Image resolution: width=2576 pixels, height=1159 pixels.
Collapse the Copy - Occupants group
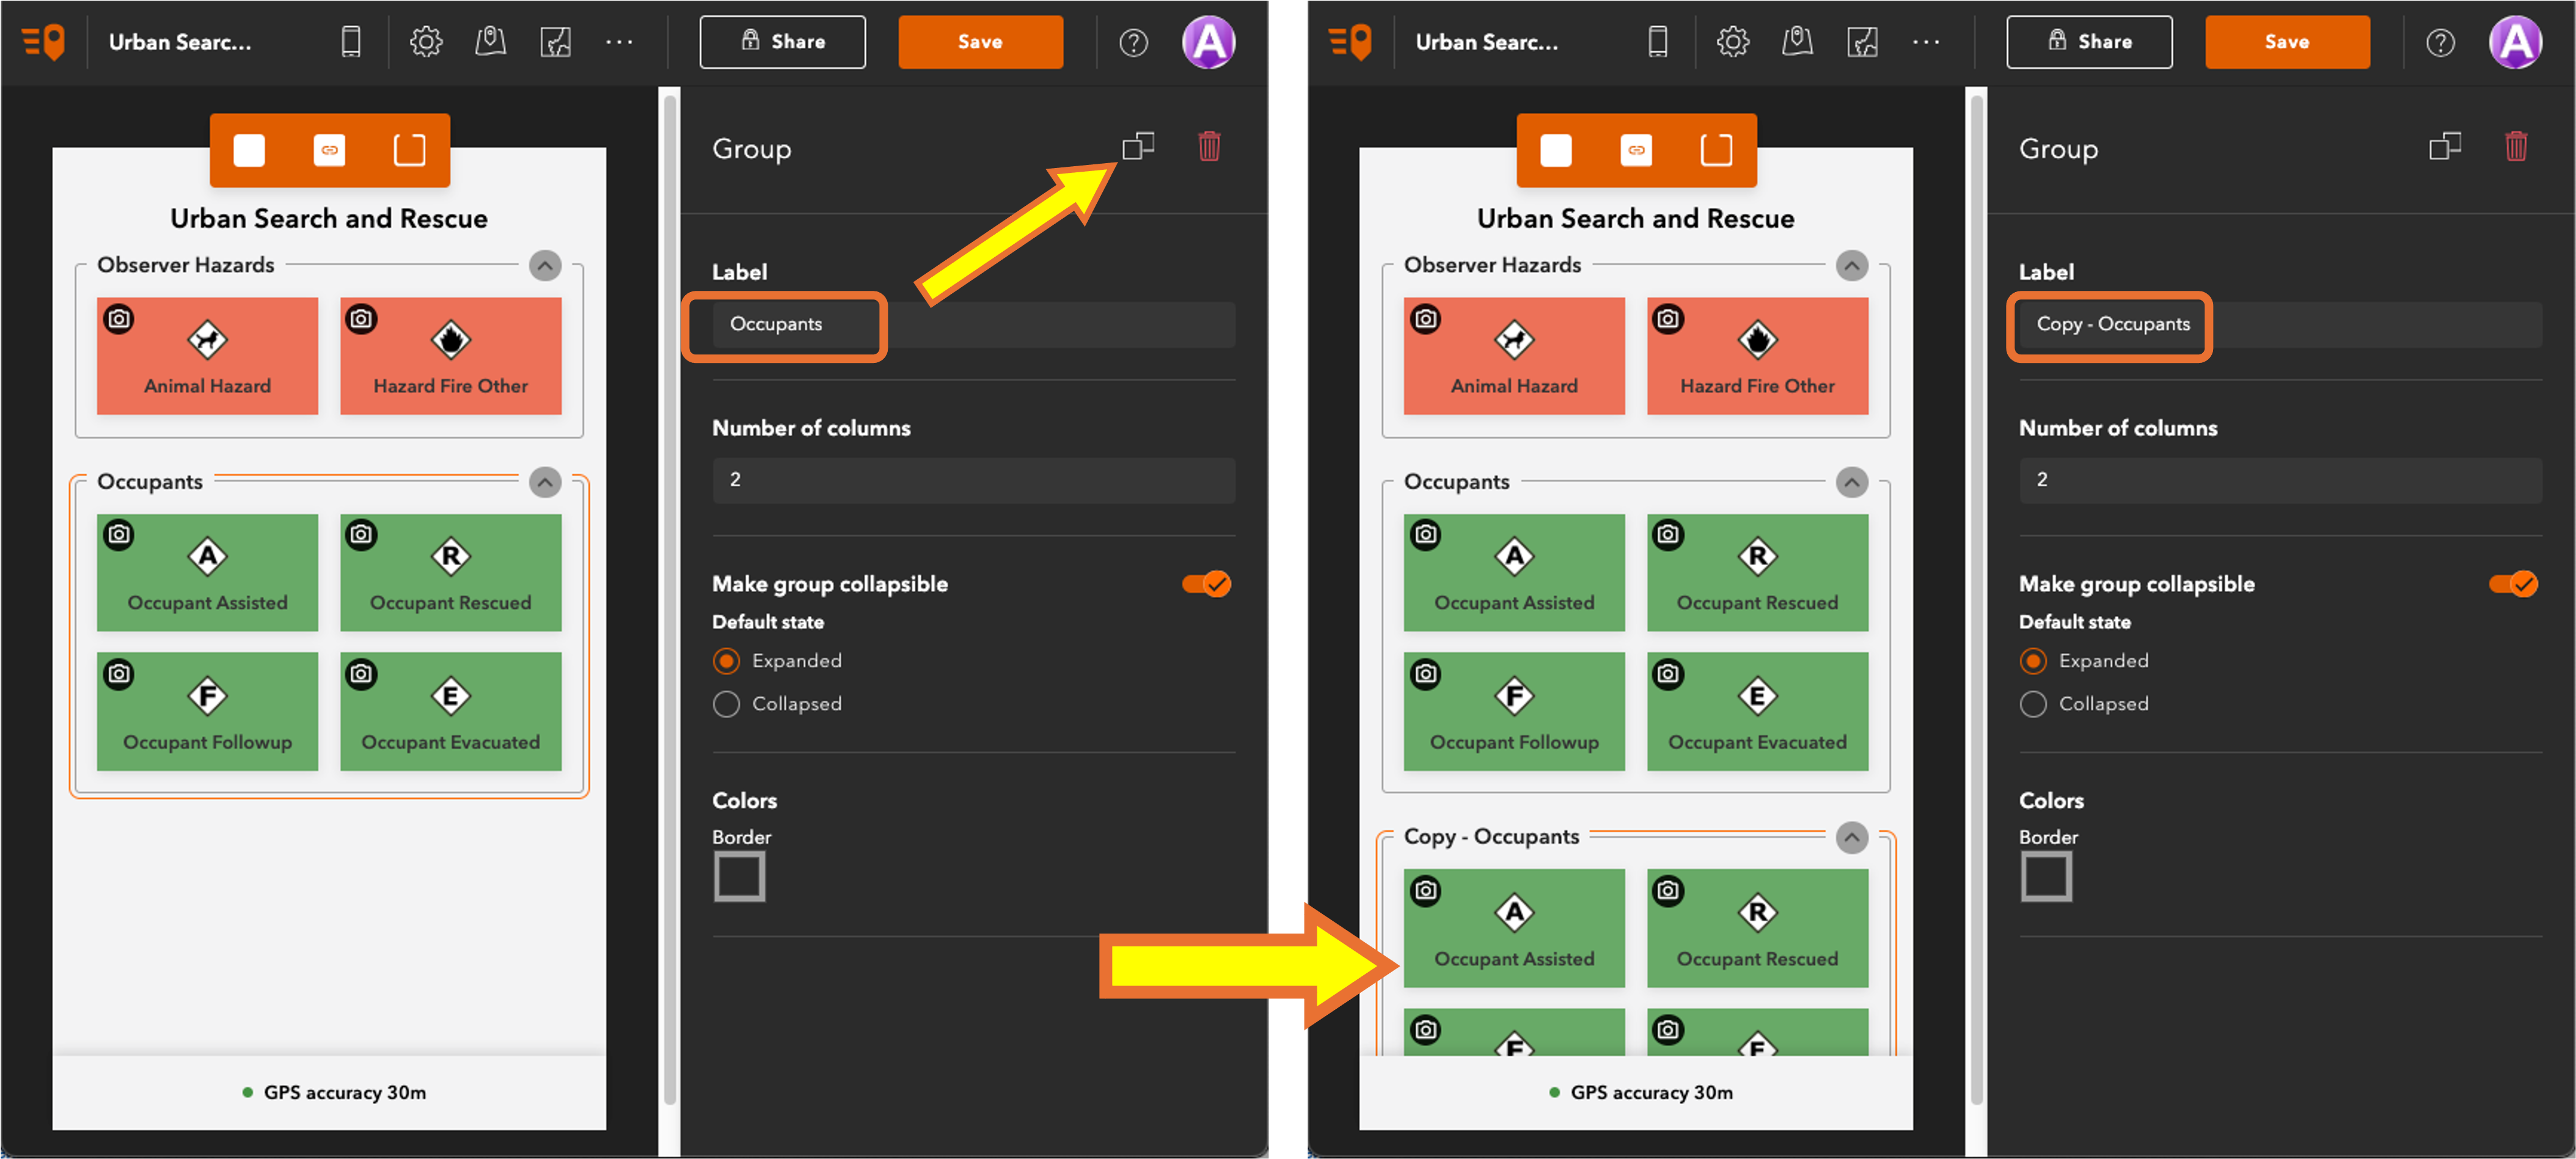pyautogui.click(x=1851, y=837)
